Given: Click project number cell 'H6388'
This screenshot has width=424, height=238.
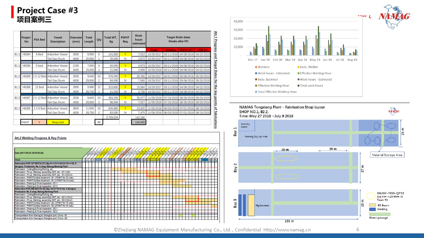Looking at the screenshot, I should [26, 87].
